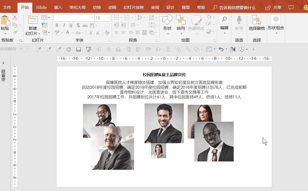This screenshot has width=308, height=191.
Task: Click the Shape Combination (形状组合) icon
Action: [276, 19]
